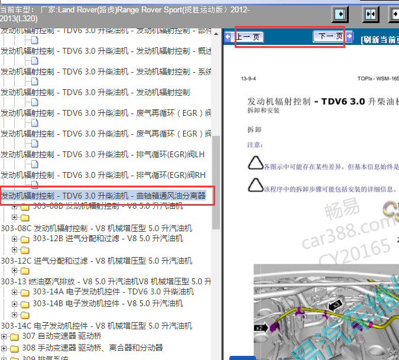Select the 303-13 燃油蒸汽排放 label
399x360 pixels.
[106, 281]
